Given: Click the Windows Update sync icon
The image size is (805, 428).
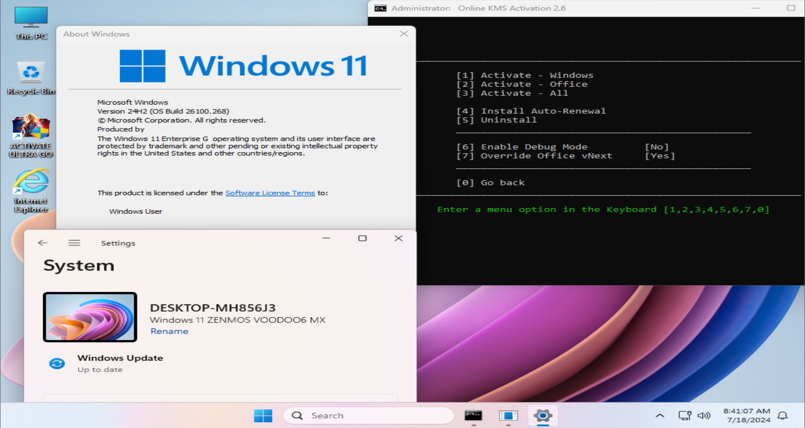Looking at the screenshot, I should pos(57,364).
